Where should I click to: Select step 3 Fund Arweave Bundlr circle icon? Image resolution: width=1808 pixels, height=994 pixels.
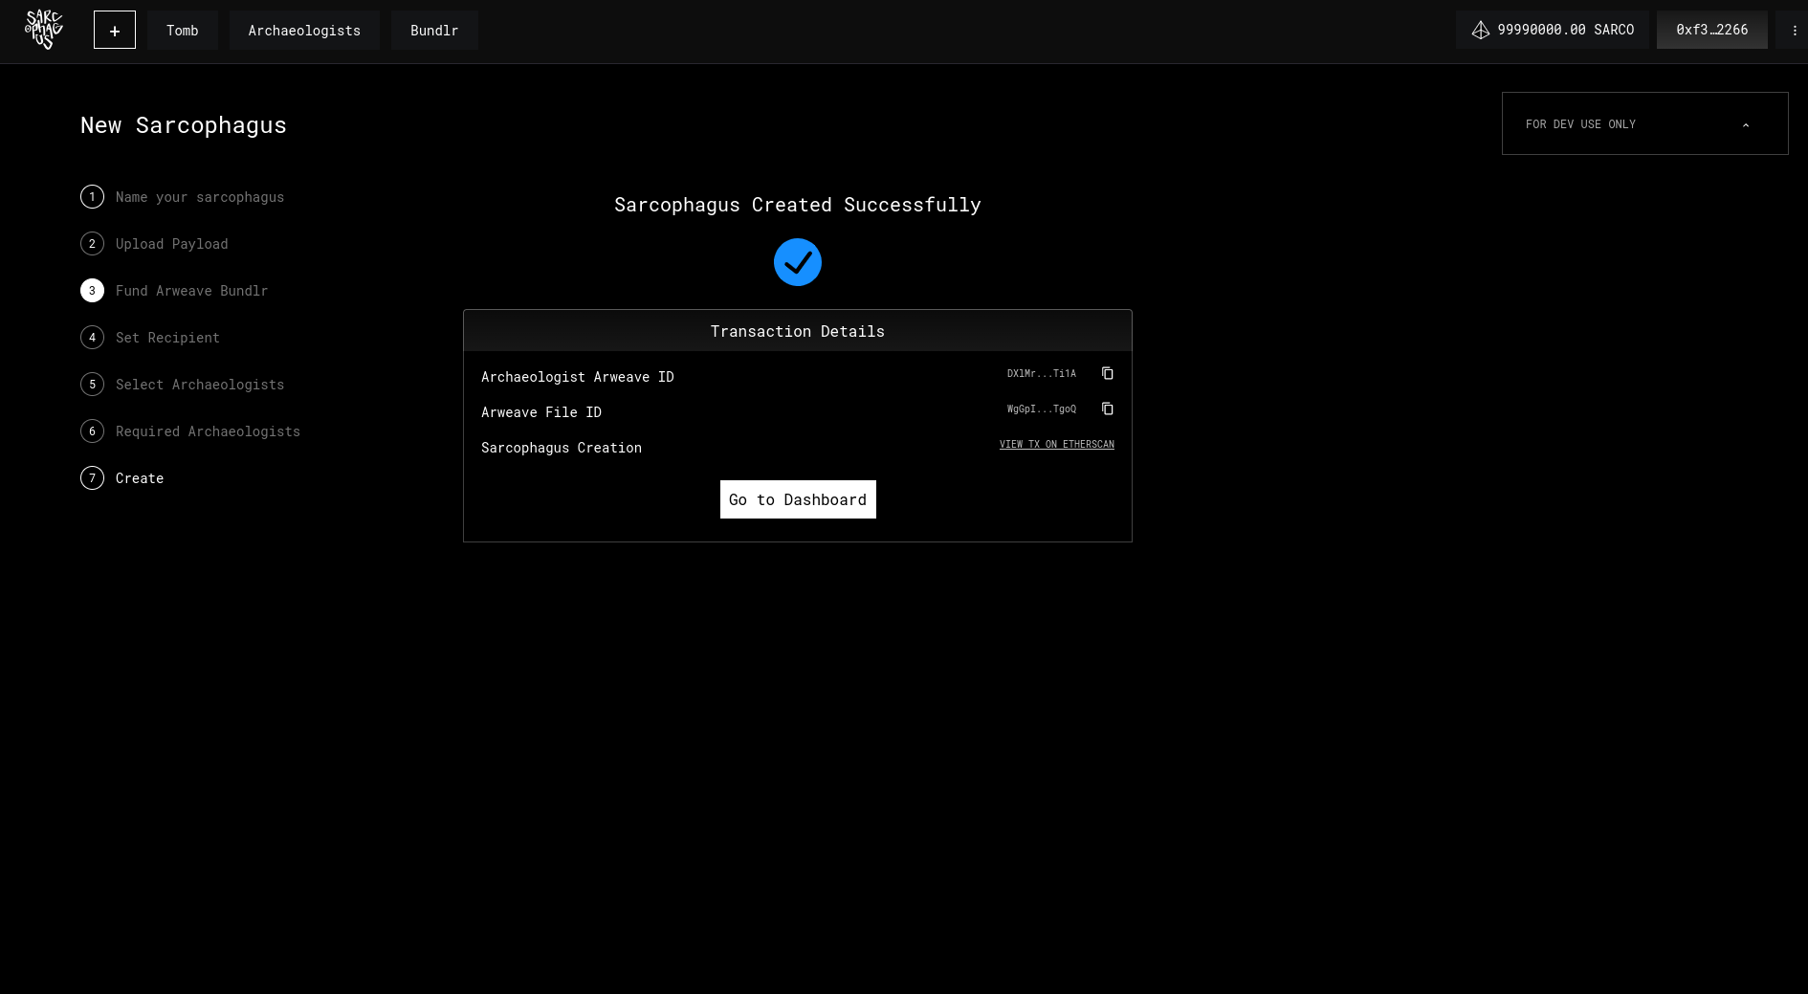tap(92, 290)
